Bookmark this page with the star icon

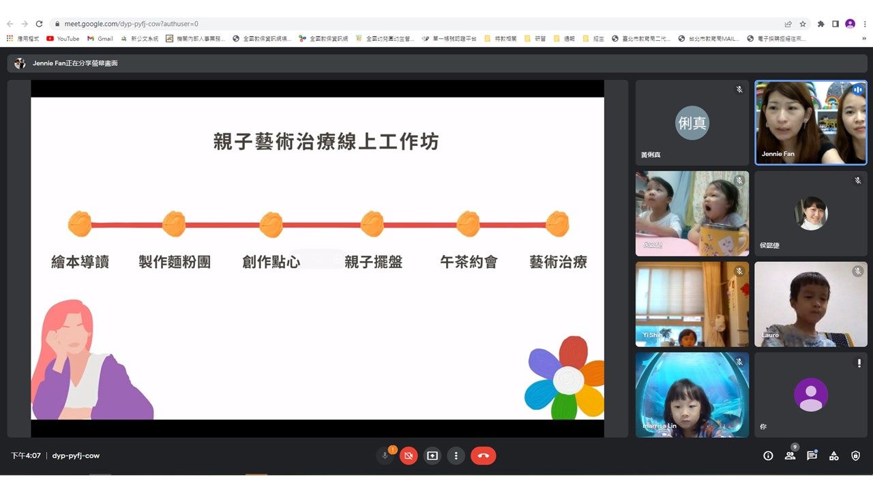pos(803,24)
